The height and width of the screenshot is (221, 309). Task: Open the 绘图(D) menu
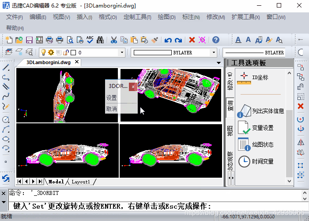tap(167, 17)
